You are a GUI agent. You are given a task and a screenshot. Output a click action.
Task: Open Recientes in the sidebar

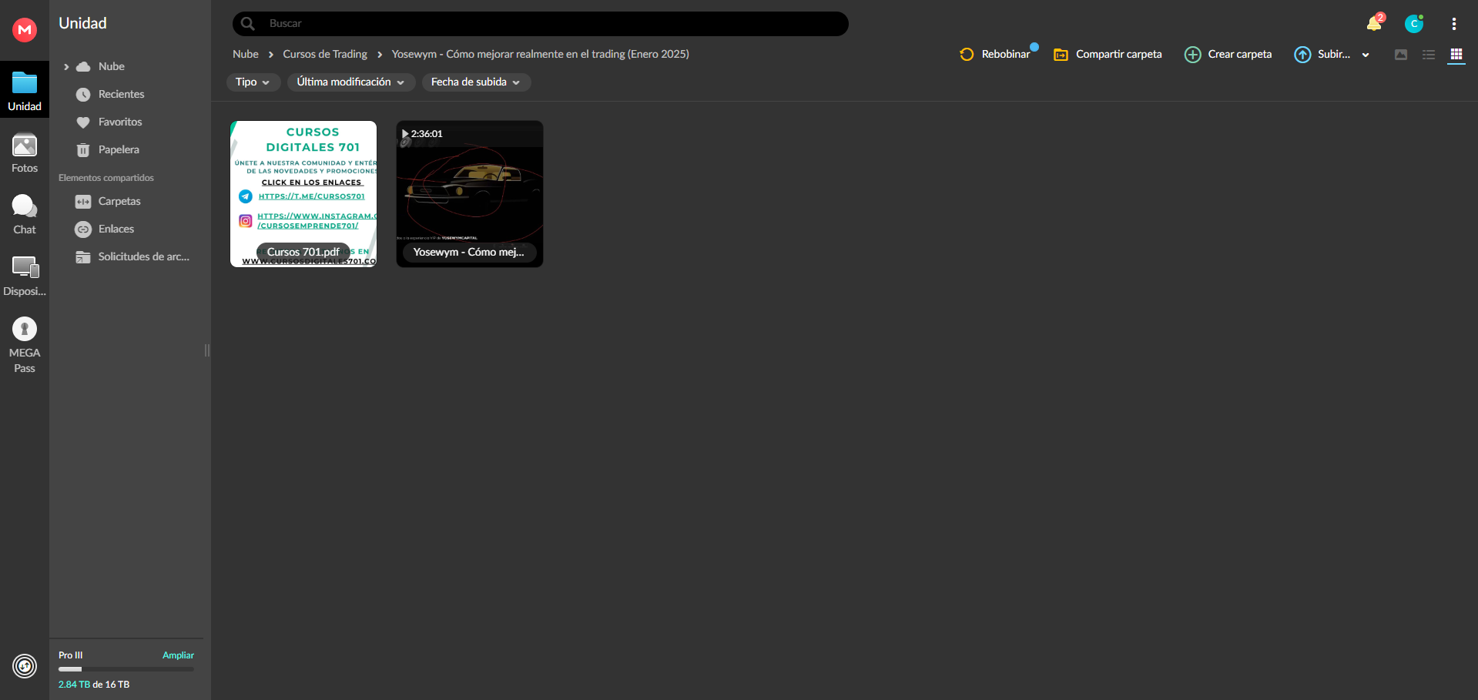click(x=121, y=94)
